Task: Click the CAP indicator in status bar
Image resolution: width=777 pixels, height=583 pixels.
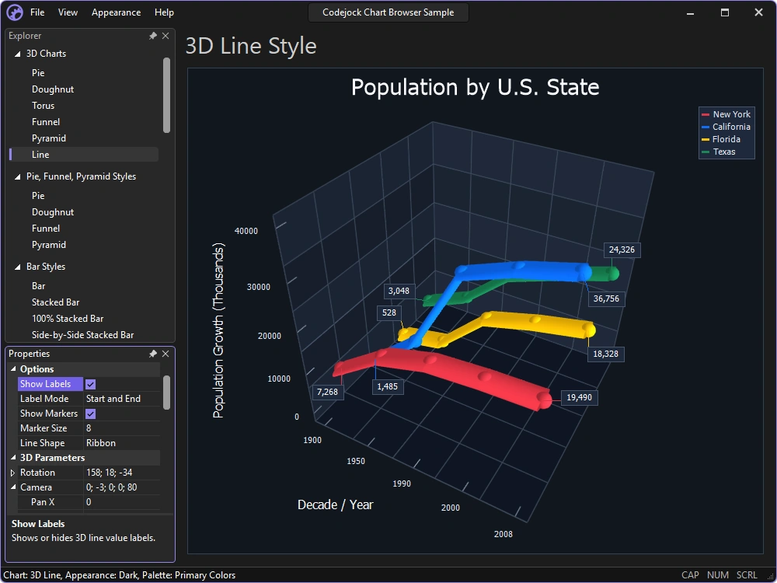Action: click(x=690, y=575)
